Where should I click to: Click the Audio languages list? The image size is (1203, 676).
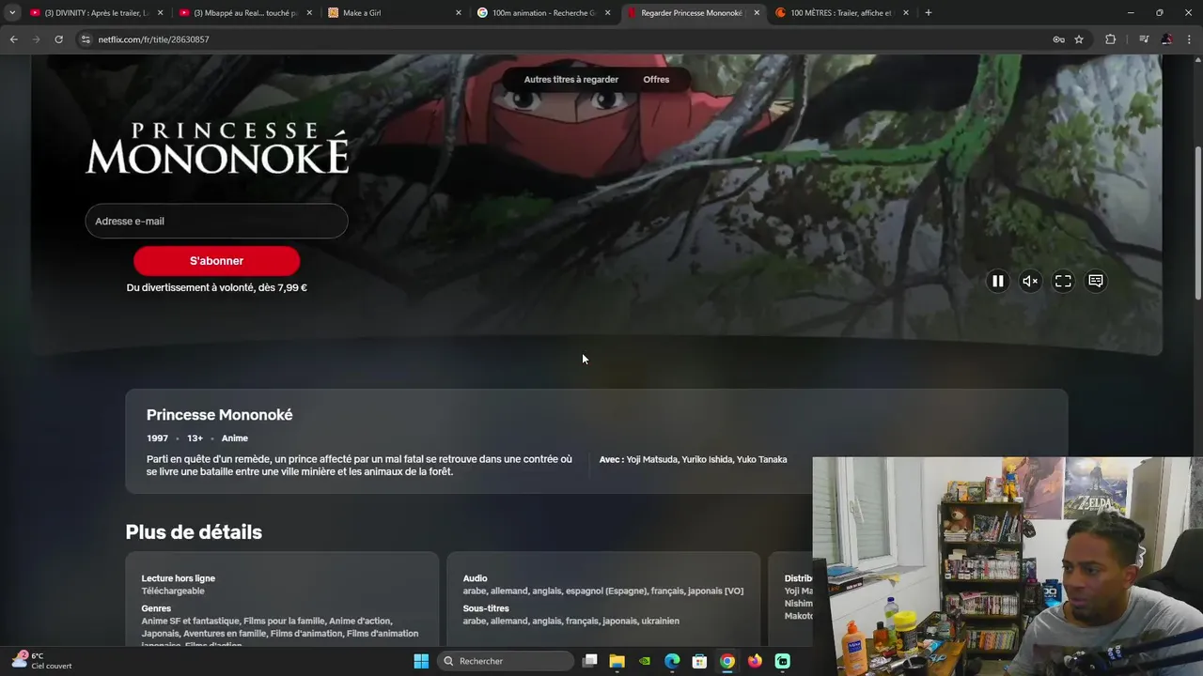point(602,591)
